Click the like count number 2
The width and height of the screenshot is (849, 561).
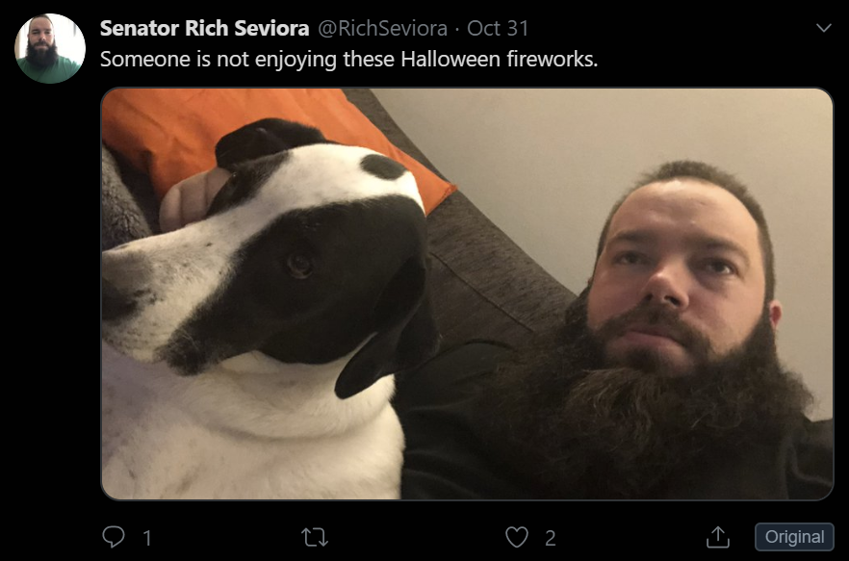(551, 538)
